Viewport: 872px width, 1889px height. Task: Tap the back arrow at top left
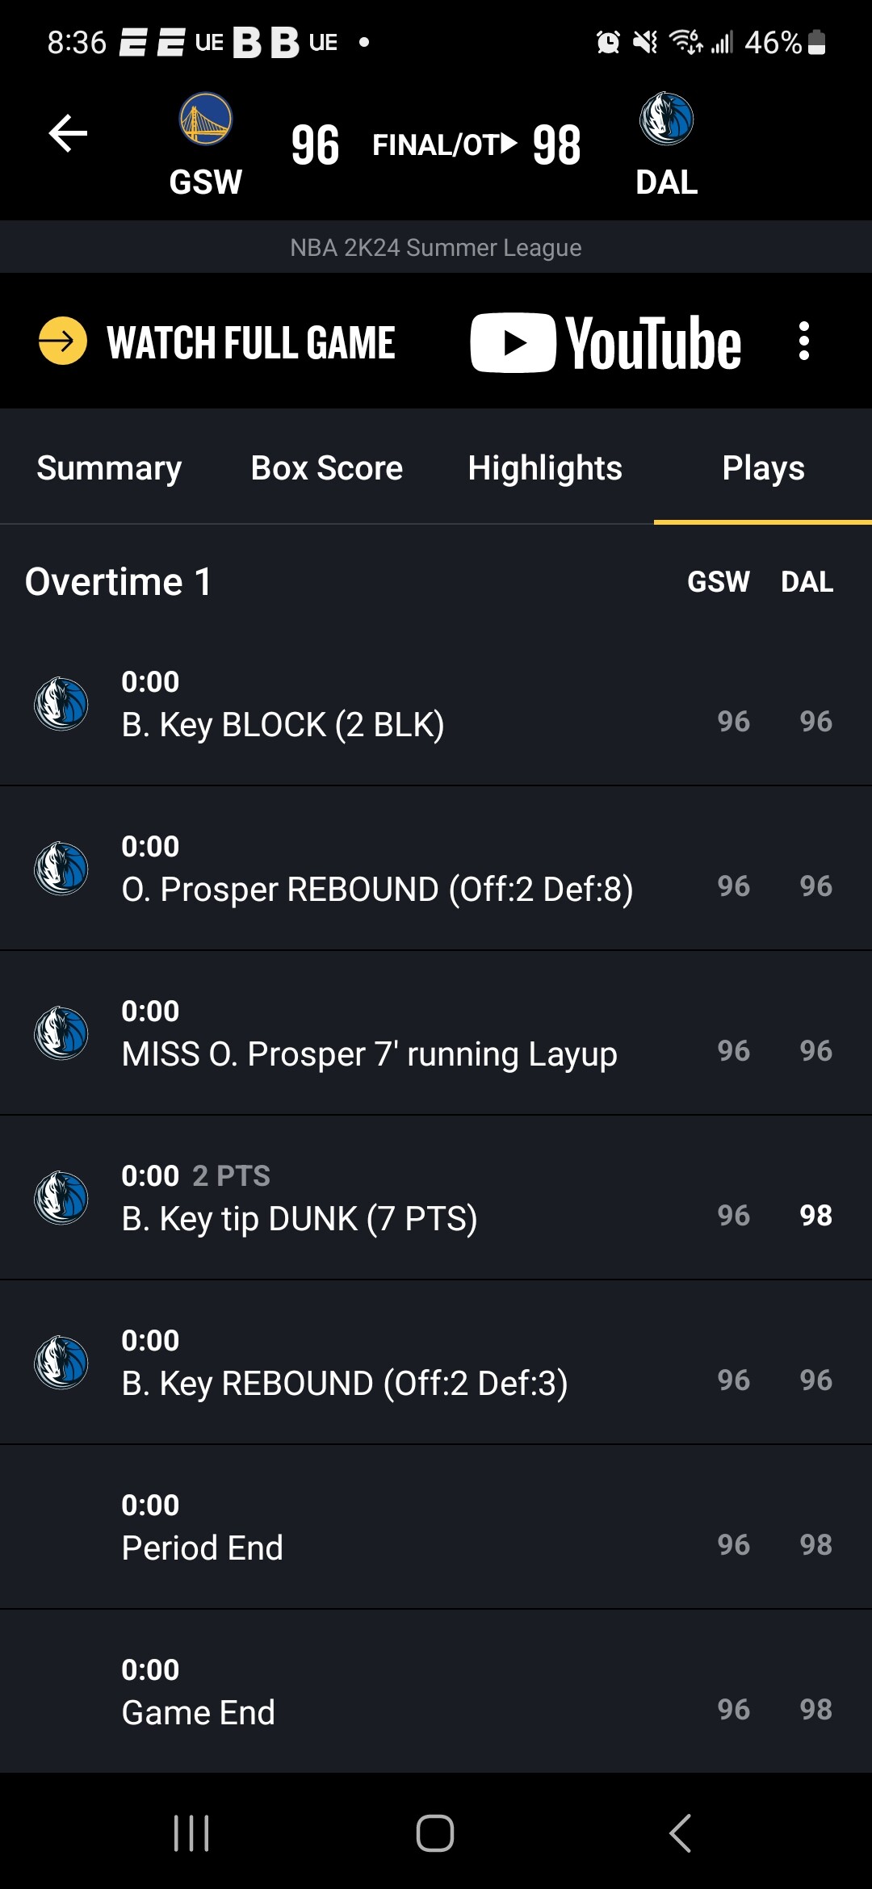click(x=68, y=133)
